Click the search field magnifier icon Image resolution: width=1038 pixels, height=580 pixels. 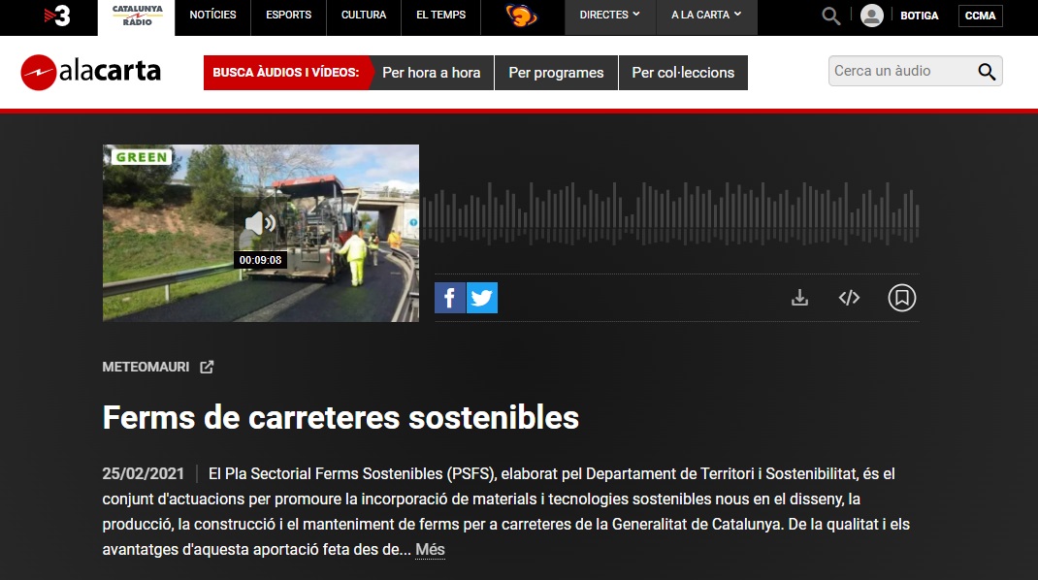[987, 72]
